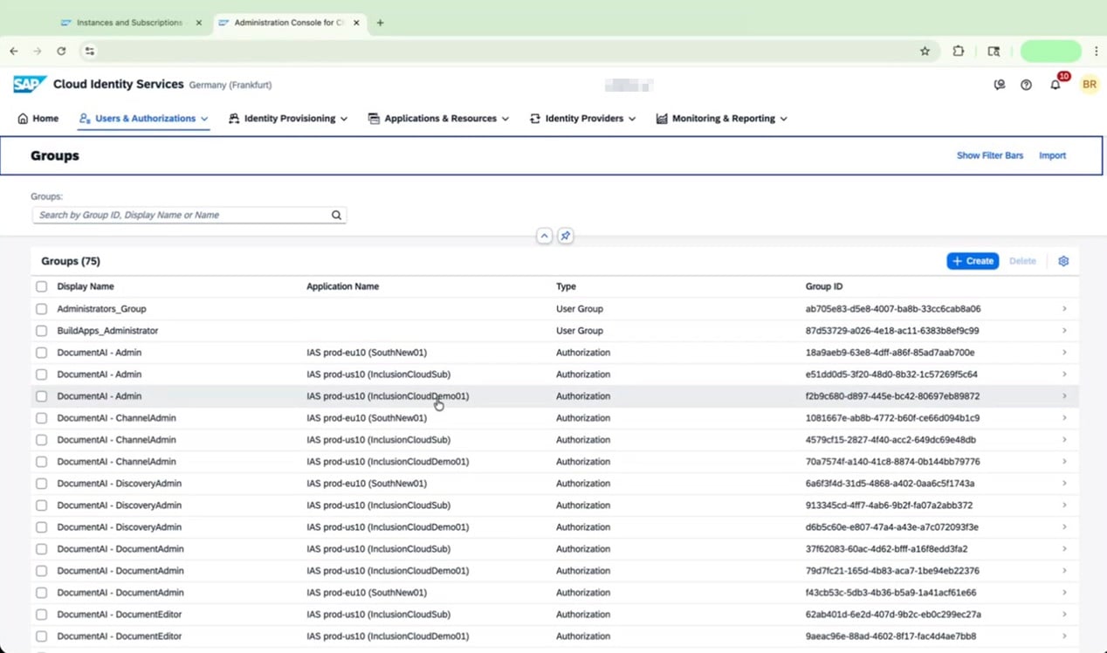This screenshot has width=1107, height=653.
Task: Click the Delete button
Action: click(1022, 261)
